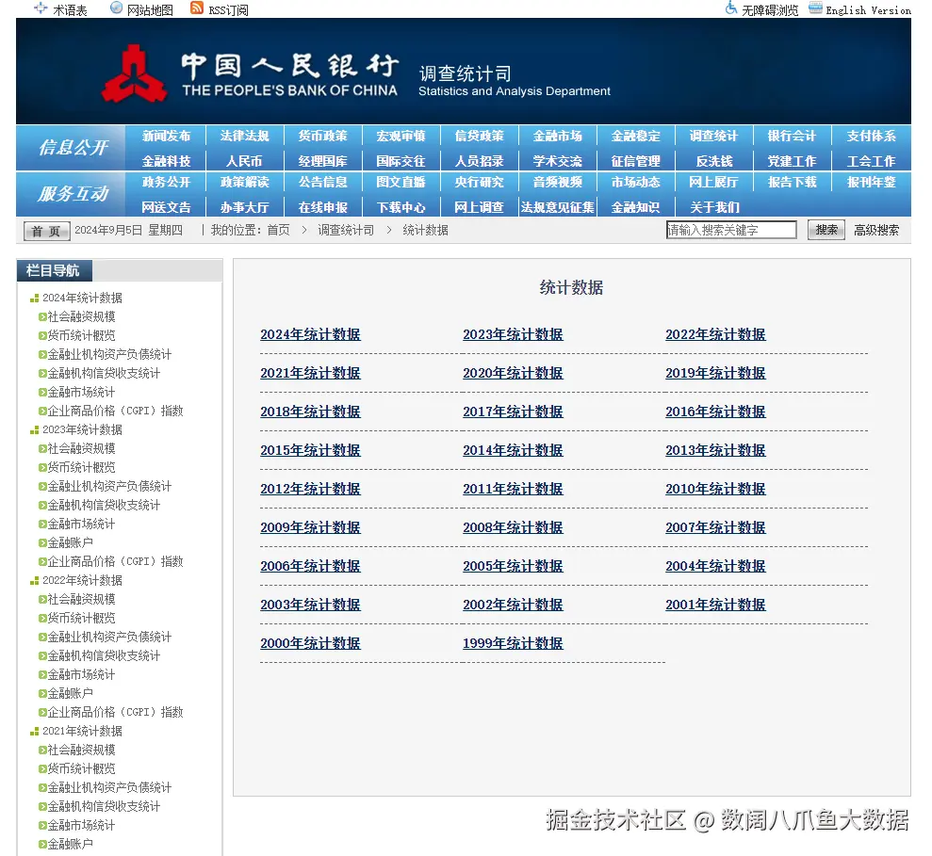Open the 2024年统计数据 link in main list

click(310, 335)
